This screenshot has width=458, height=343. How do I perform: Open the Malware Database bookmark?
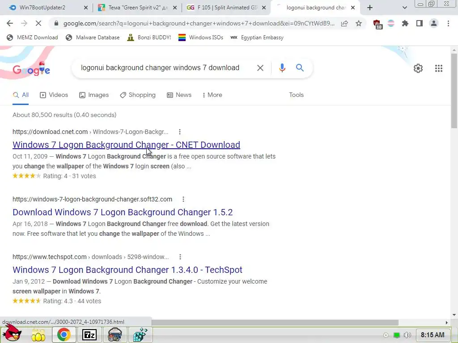point(93,38)
